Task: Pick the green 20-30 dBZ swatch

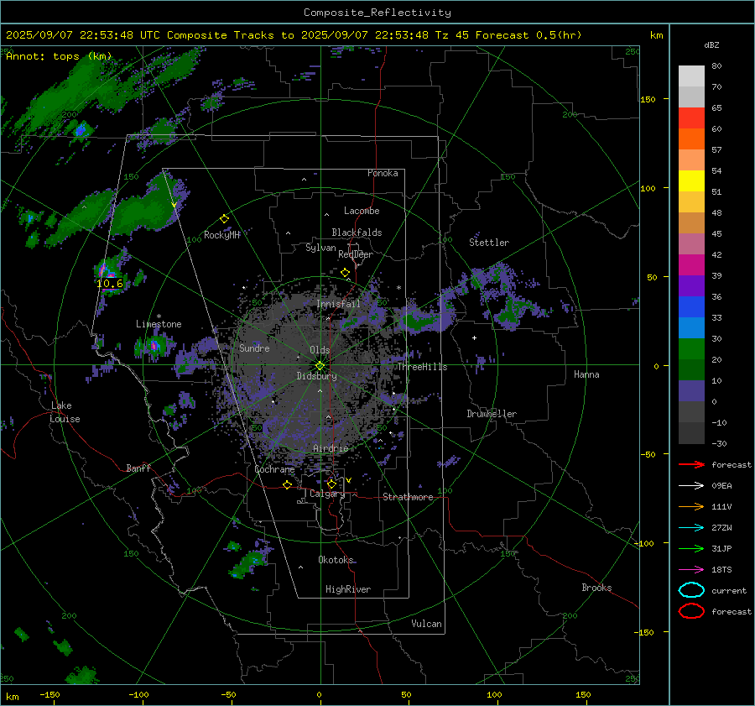Action: point(691,349)
